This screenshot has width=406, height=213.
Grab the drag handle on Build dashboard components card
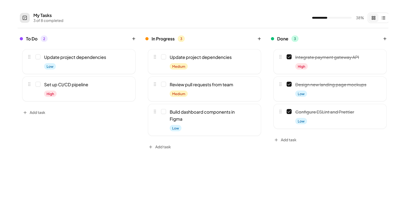[155, 111]
